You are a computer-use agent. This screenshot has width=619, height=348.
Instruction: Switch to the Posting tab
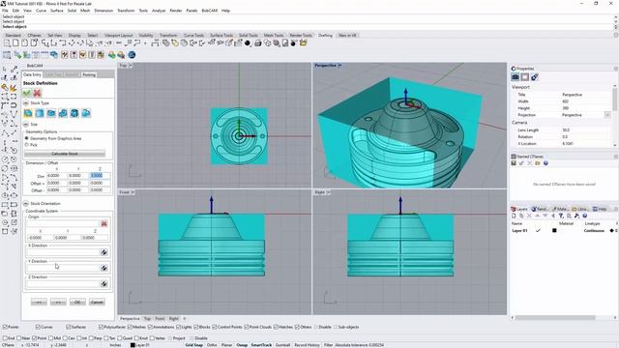click(89, 74)
